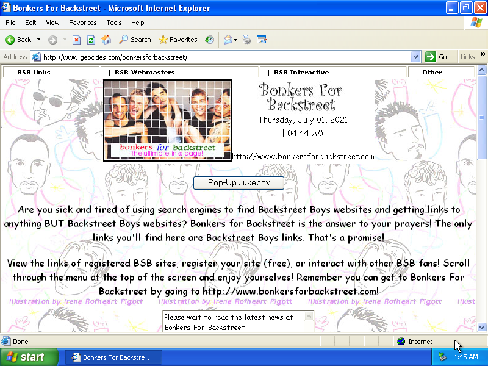The height and width of the screenshot is (366, 488).
Task: Click the Edit page toolbar icon
Action: pyautogui.click(x=262, y=40)
